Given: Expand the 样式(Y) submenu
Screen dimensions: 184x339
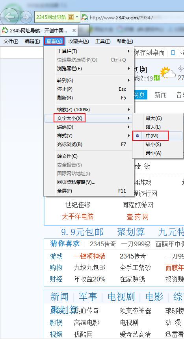Looking at the screenshot, I should click(x=89, y=136).
